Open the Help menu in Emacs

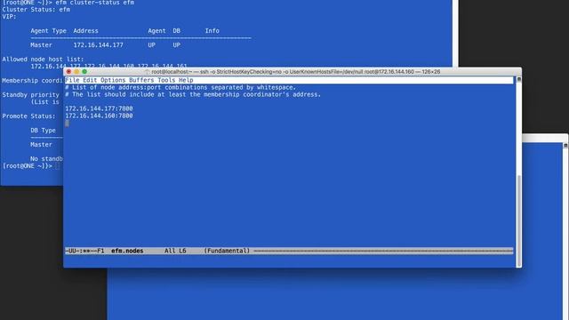[x=186, y=80]
